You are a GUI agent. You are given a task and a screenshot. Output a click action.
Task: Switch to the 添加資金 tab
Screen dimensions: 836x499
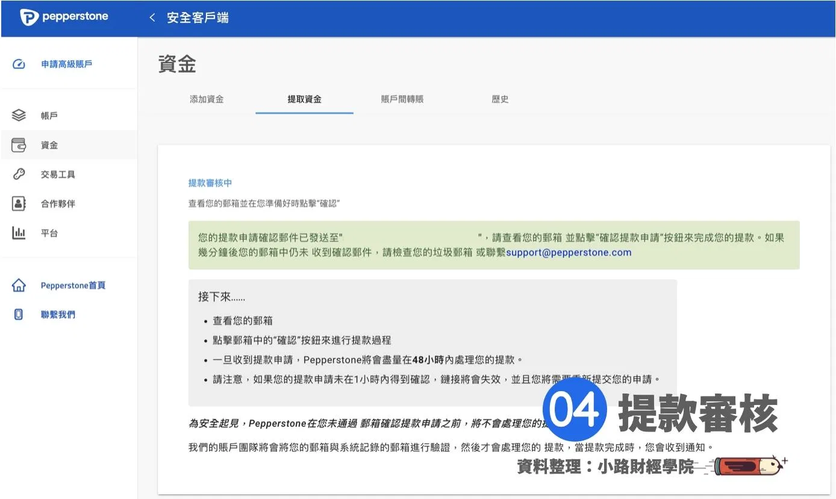pyautogui.click(x=207, y=99)
